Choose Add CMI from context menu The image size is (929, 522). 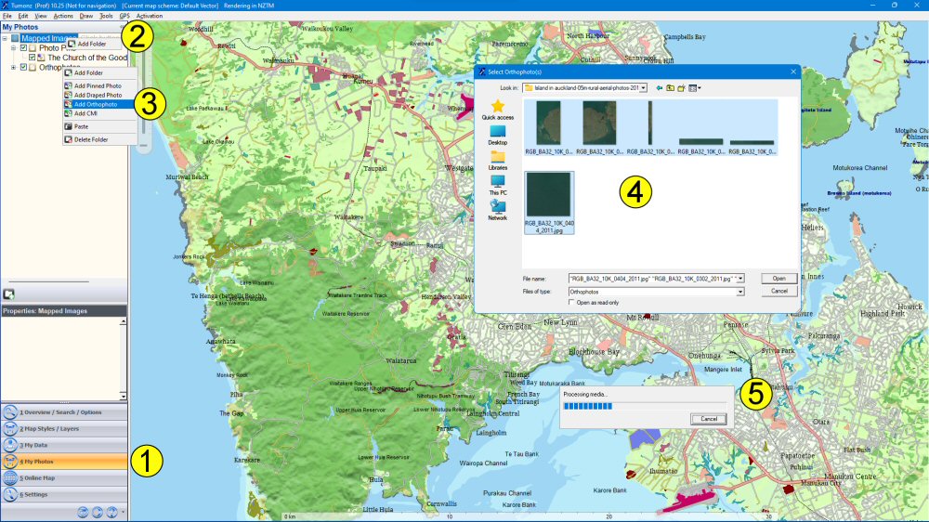pos(99,113)
